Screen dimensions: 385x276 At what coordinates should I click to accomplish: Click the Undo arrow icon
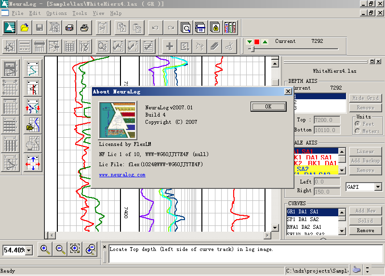click(156, 27)
